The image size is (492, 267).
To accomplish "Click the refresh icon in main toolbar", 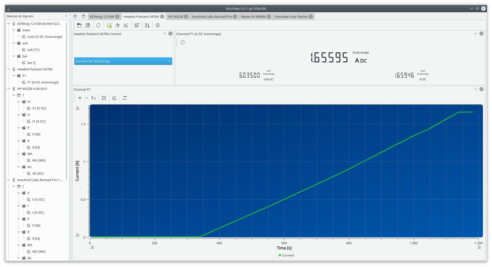I will coord(98,25).
